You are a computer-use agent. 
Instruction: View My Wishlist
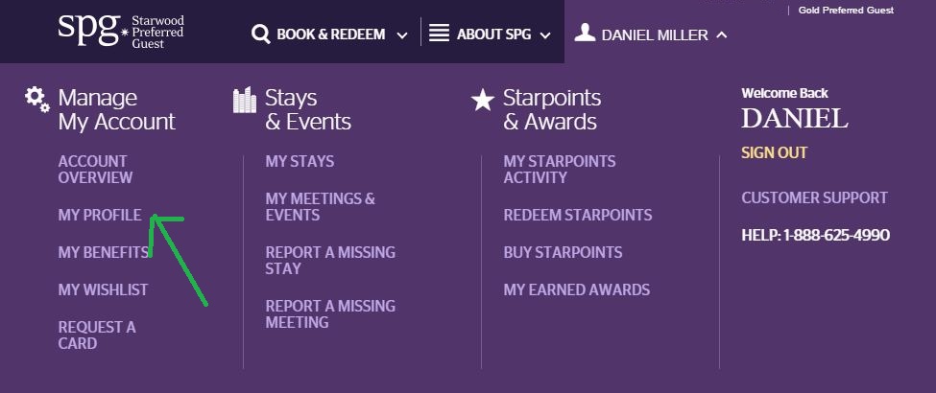(x=103, y=289)
